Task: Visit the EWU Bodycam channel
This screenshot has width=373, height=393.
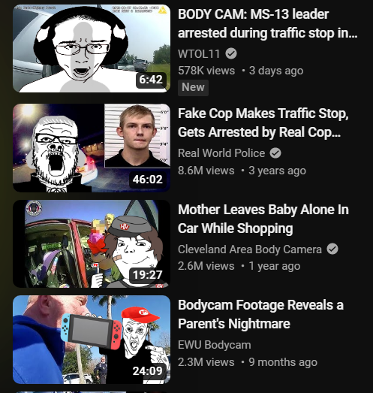Action: tap(215, 345)
